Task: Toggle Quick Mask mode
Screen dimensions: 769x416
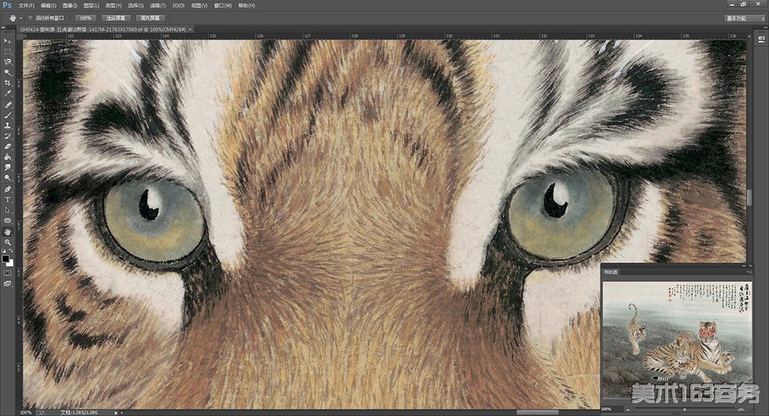Action: (7, 273)
